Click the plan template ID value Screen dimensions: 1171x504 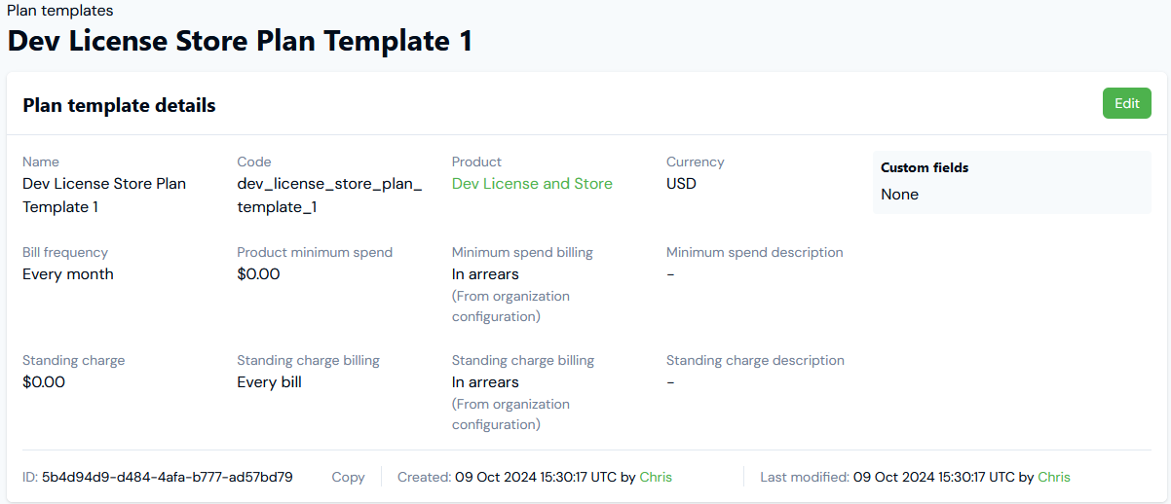[x=167, y=477]
